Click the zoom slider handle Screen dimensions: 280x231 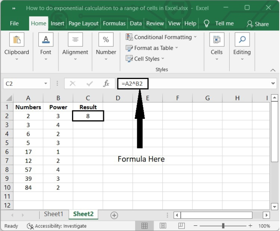click(x=223, y=226)
